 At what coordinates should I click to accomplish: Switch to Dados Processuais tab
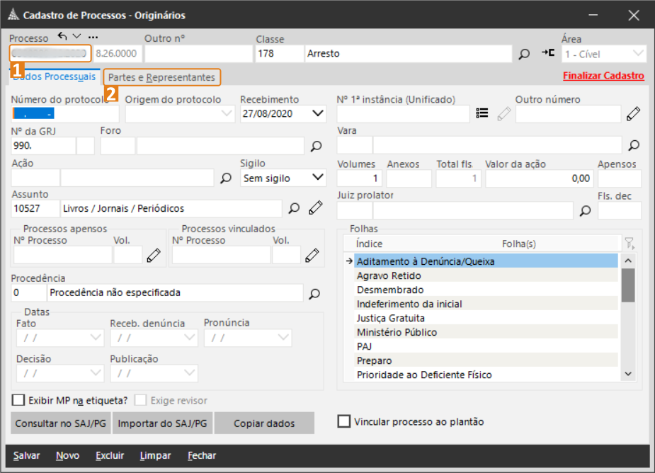coord(55,77)
